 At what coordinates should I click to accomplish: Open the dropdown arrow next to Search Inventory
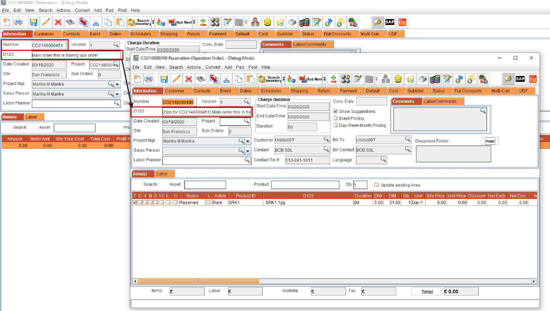[x=284, y=79]
